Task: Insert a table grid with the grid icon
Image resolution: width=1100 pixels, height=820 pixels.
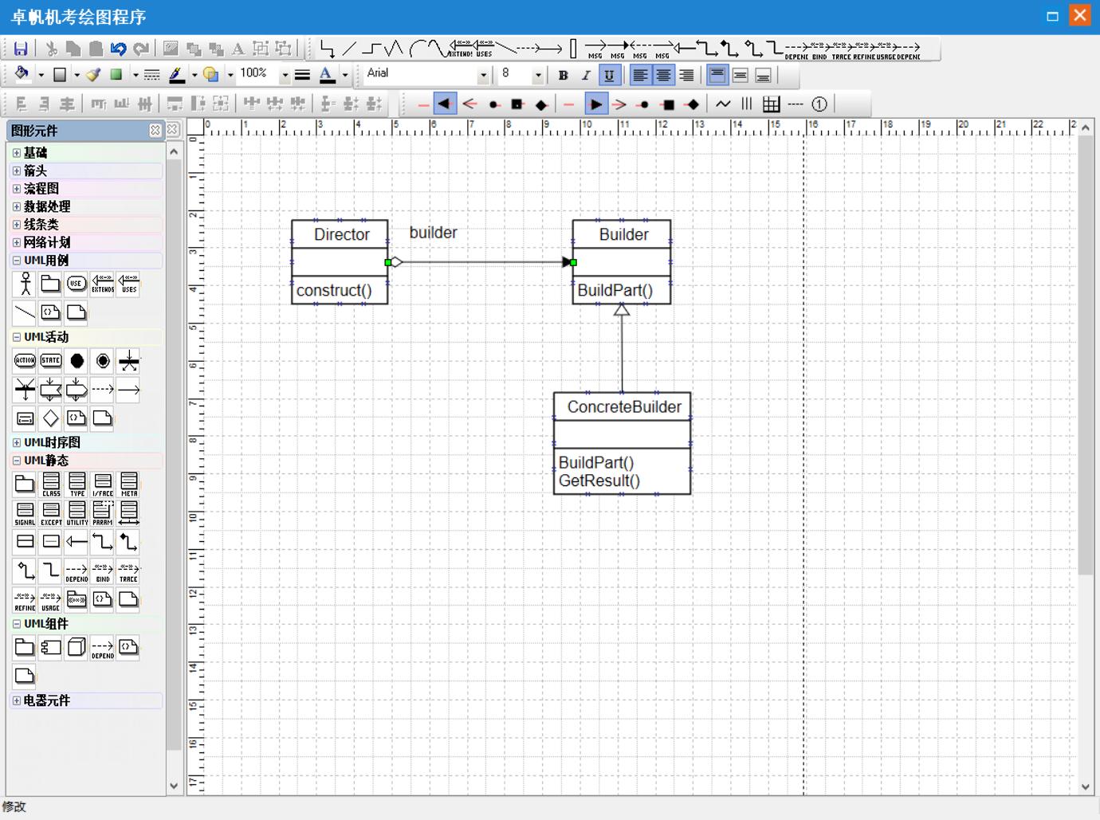Action: (771, 104)
